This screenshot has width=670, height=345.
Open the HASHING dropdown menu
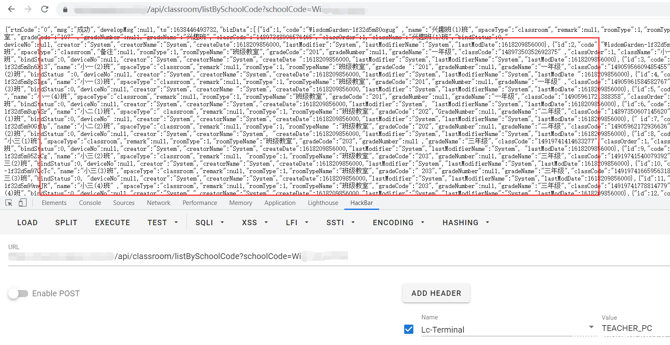[466, 222]
